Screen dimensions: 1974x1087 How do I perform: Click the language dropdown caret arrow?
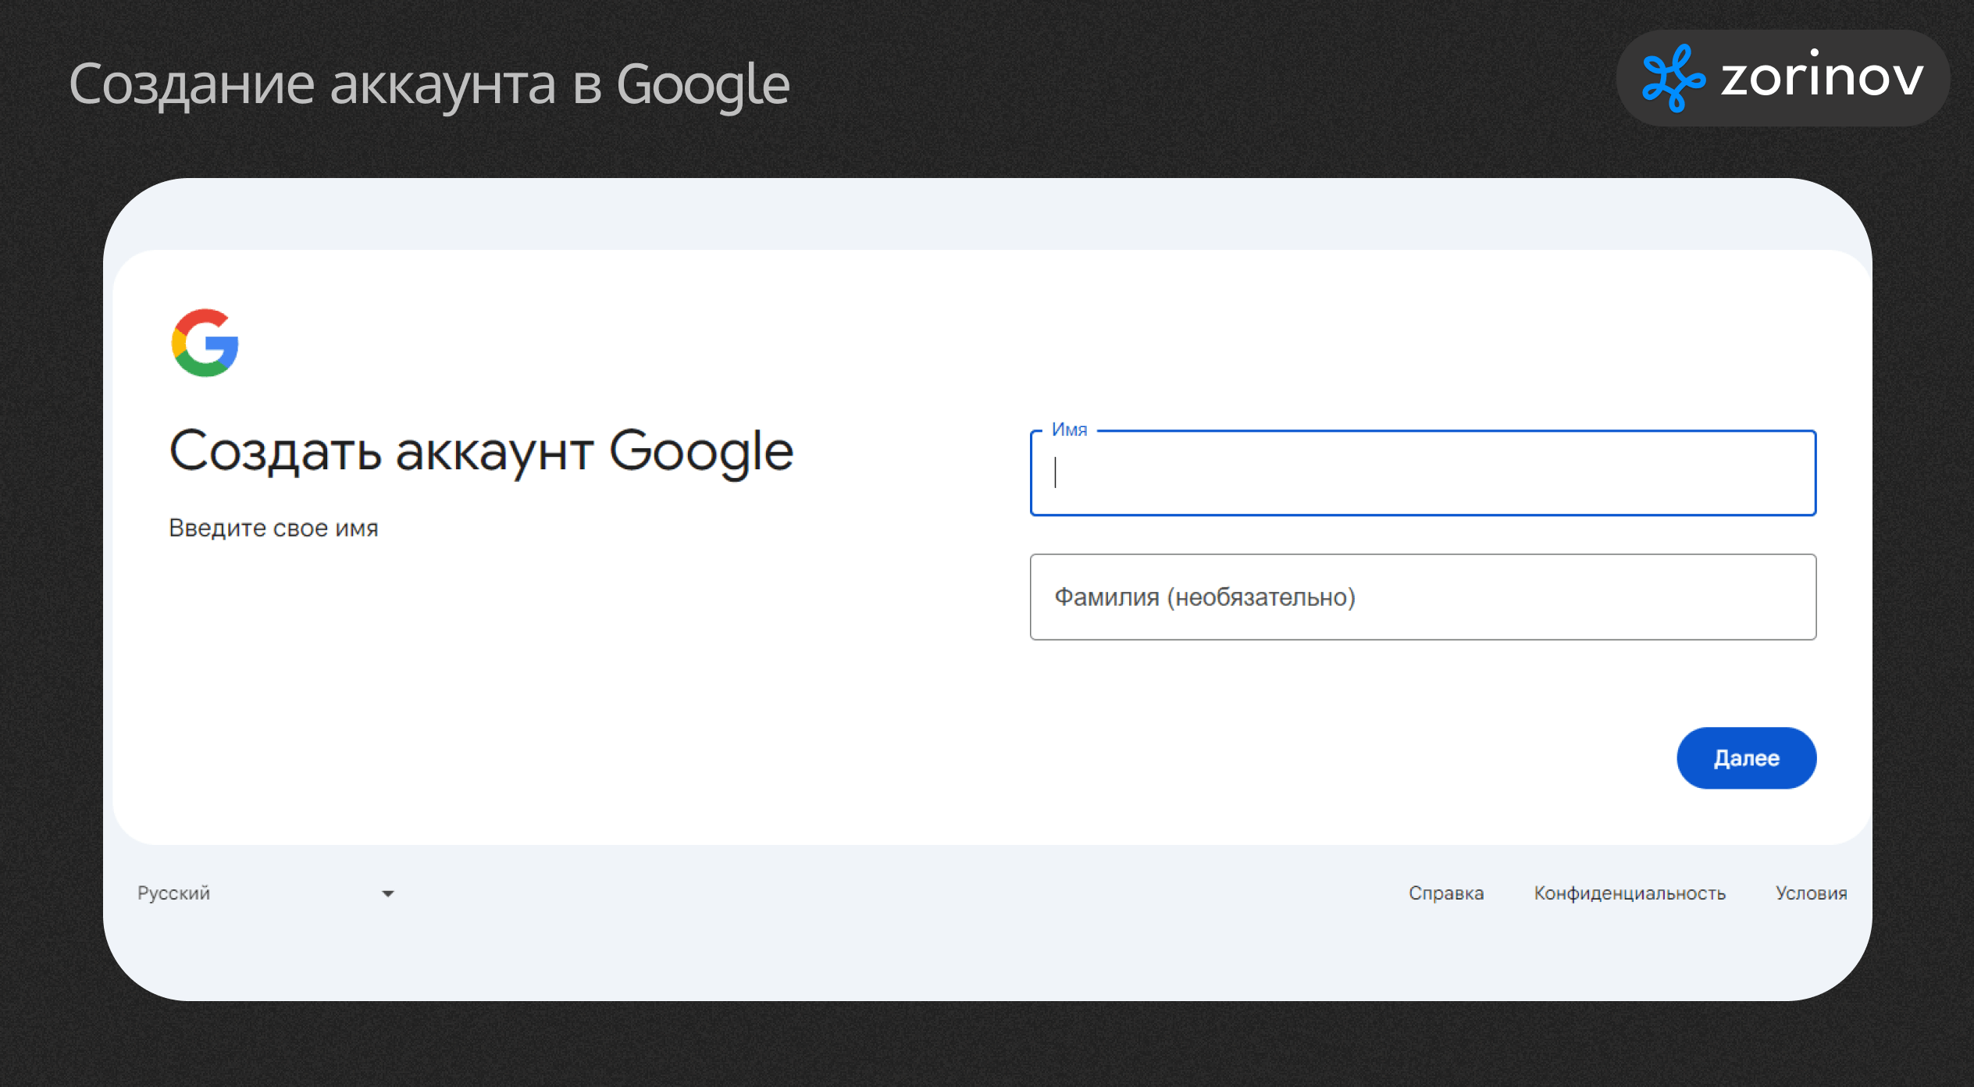point(388,893)
